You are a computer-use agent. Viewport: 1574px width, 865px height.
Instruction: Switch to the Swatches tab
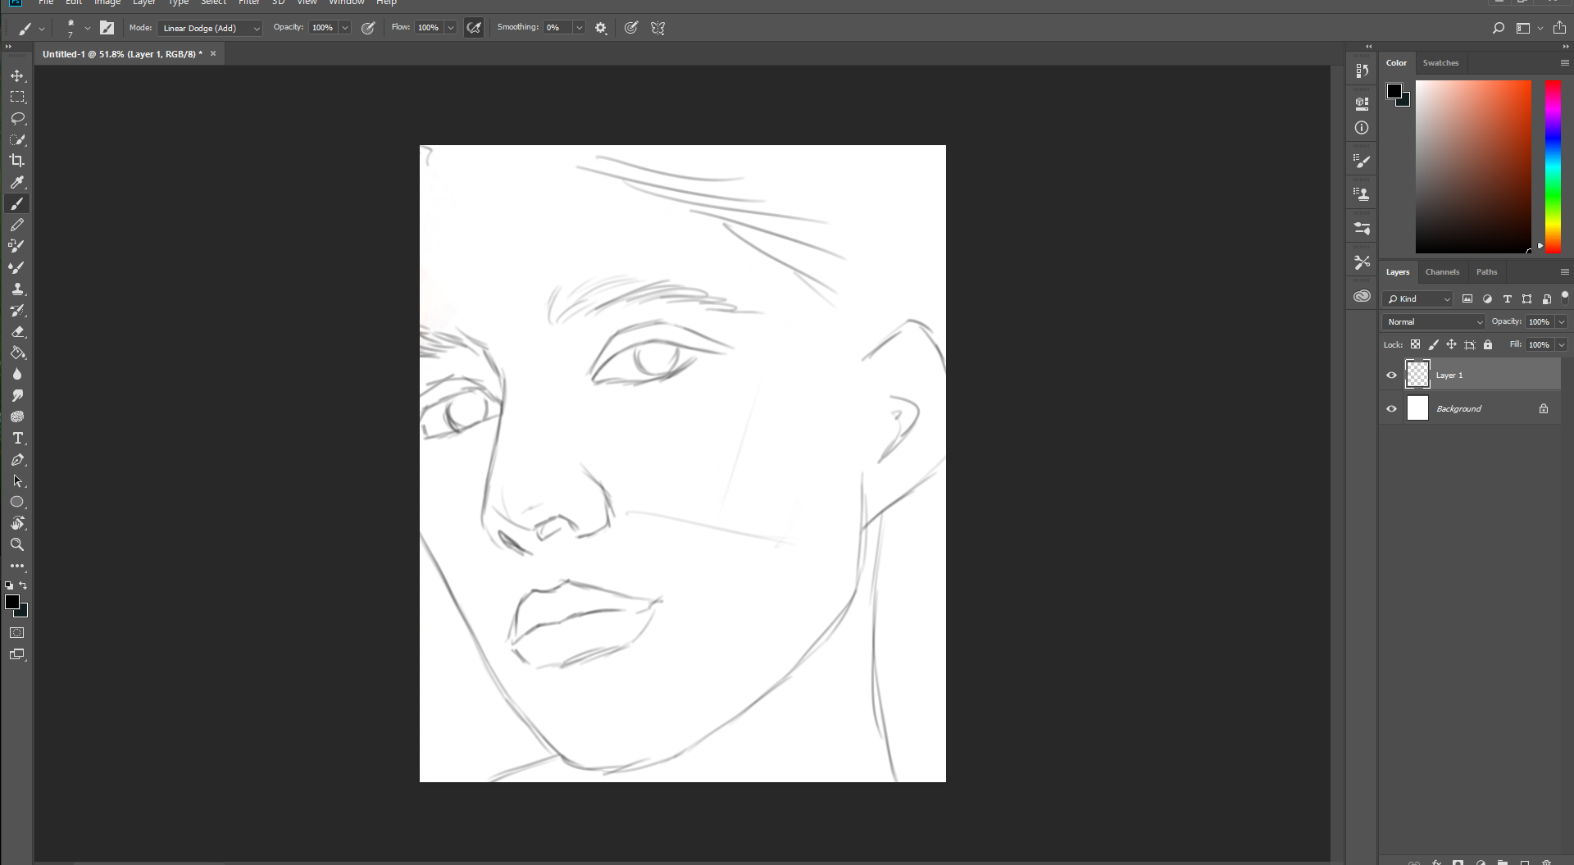(1440, 63)
